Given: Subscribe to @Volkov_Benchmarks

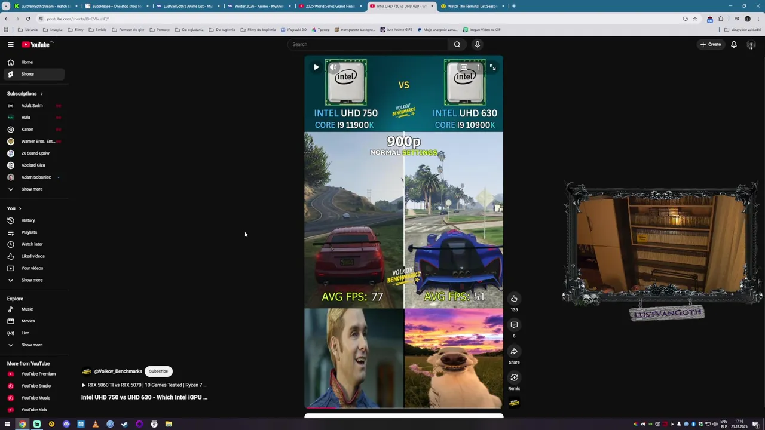Looking at the screenshot, I should tap(158, 371).
